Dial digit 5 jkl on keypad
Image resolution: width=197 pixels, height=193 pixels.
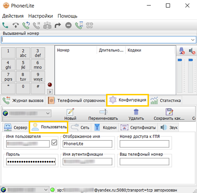pos(23,65)
